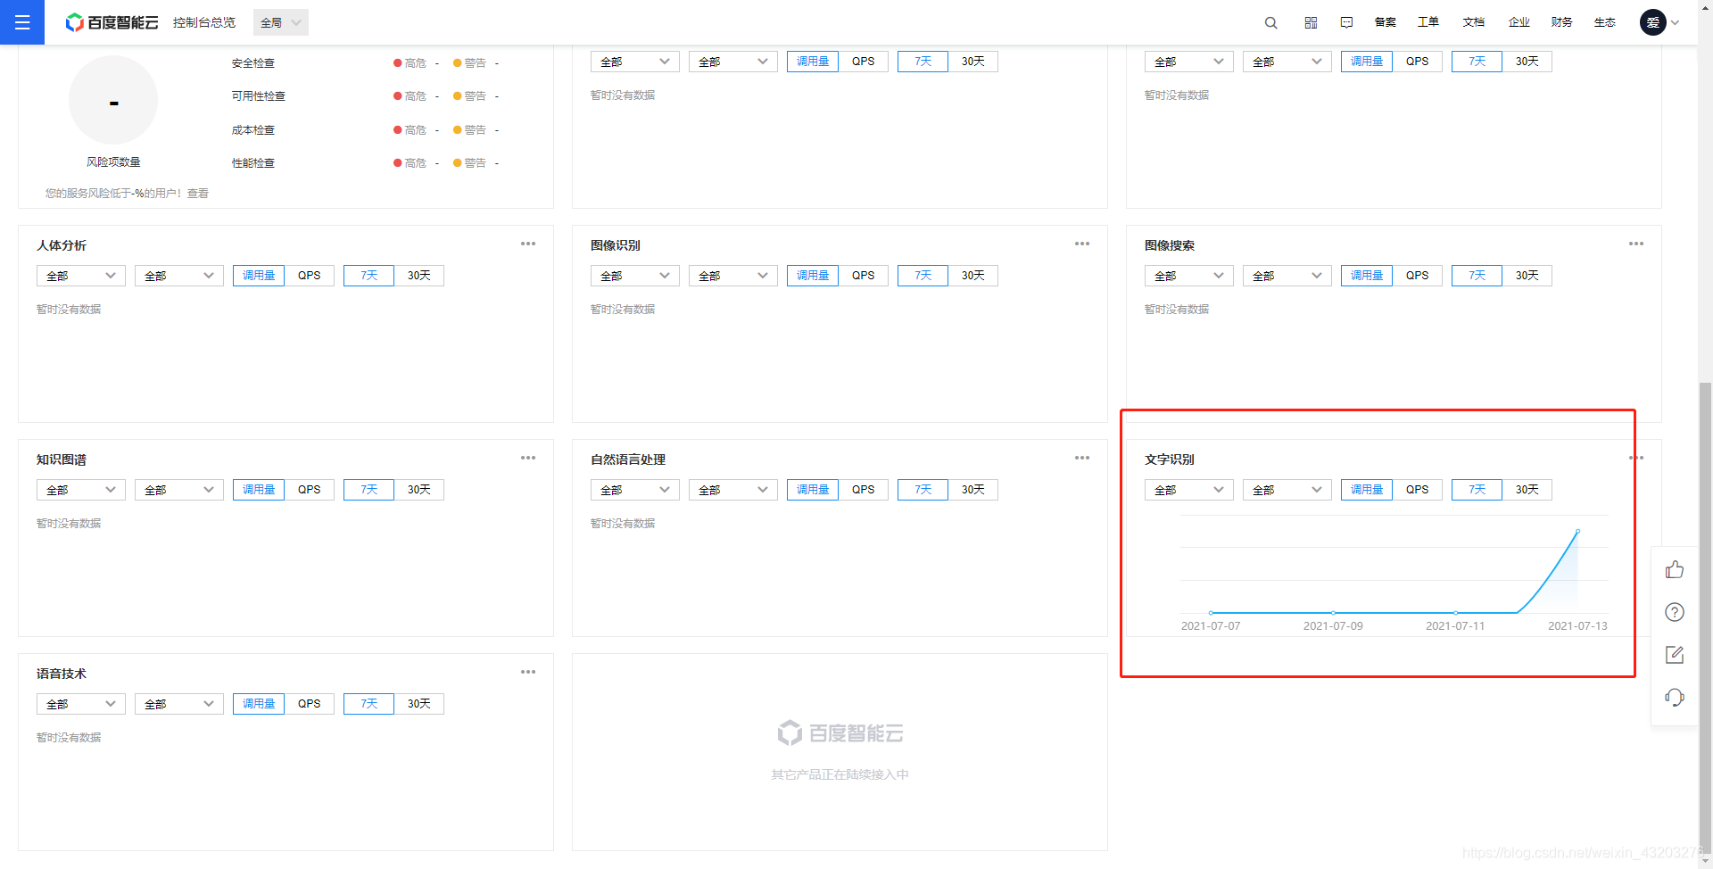Expand first 全部 dropdown in 语音技术
Viewport: 1713px width, 869px height.
point(81,704)
